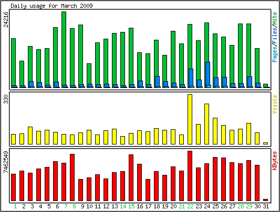Click the green day label 22
This screenshot has width=280, height=212.
[190, 206]
